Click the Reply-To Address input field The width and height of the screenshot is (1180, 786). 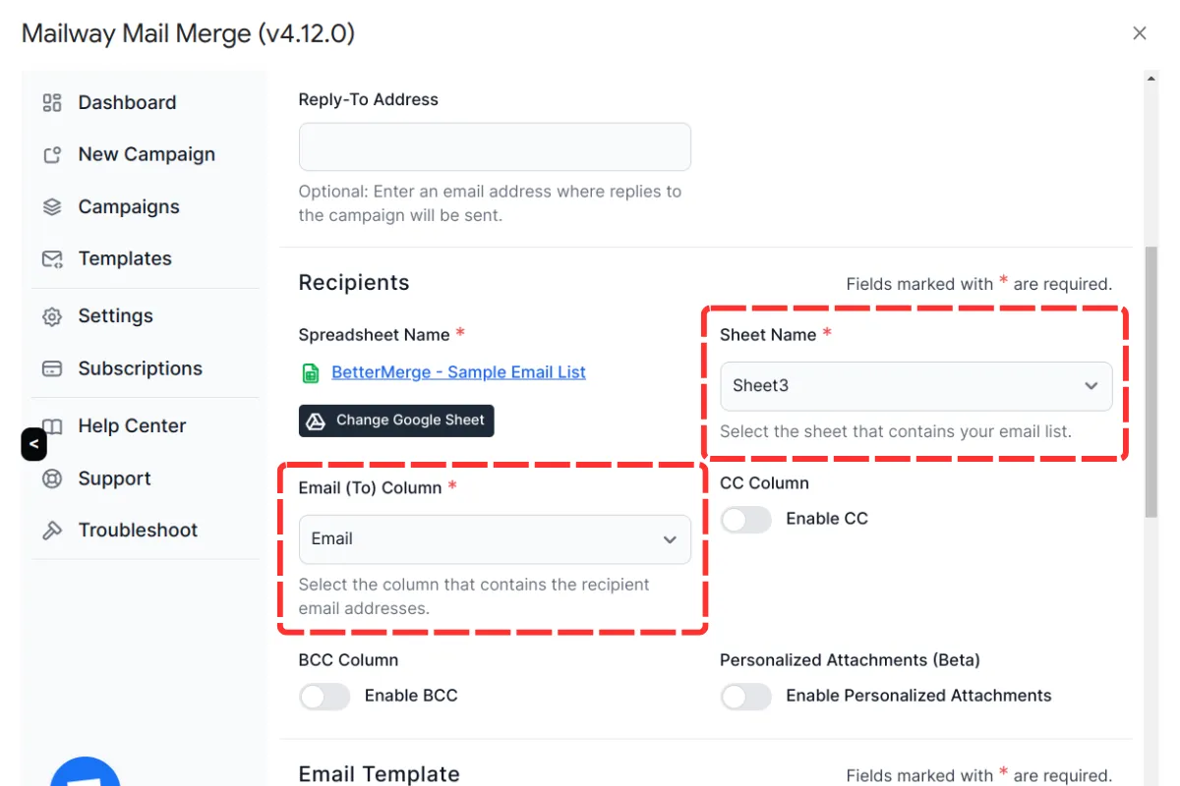coord(494,146)
